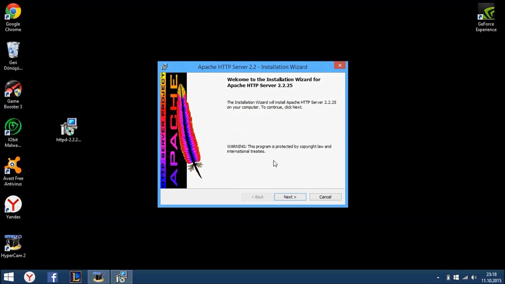Open the volume control tray icon
Image resolution: width=505 pixels, height=284 pixels.
pyautogui.click(x=474, y=278)
